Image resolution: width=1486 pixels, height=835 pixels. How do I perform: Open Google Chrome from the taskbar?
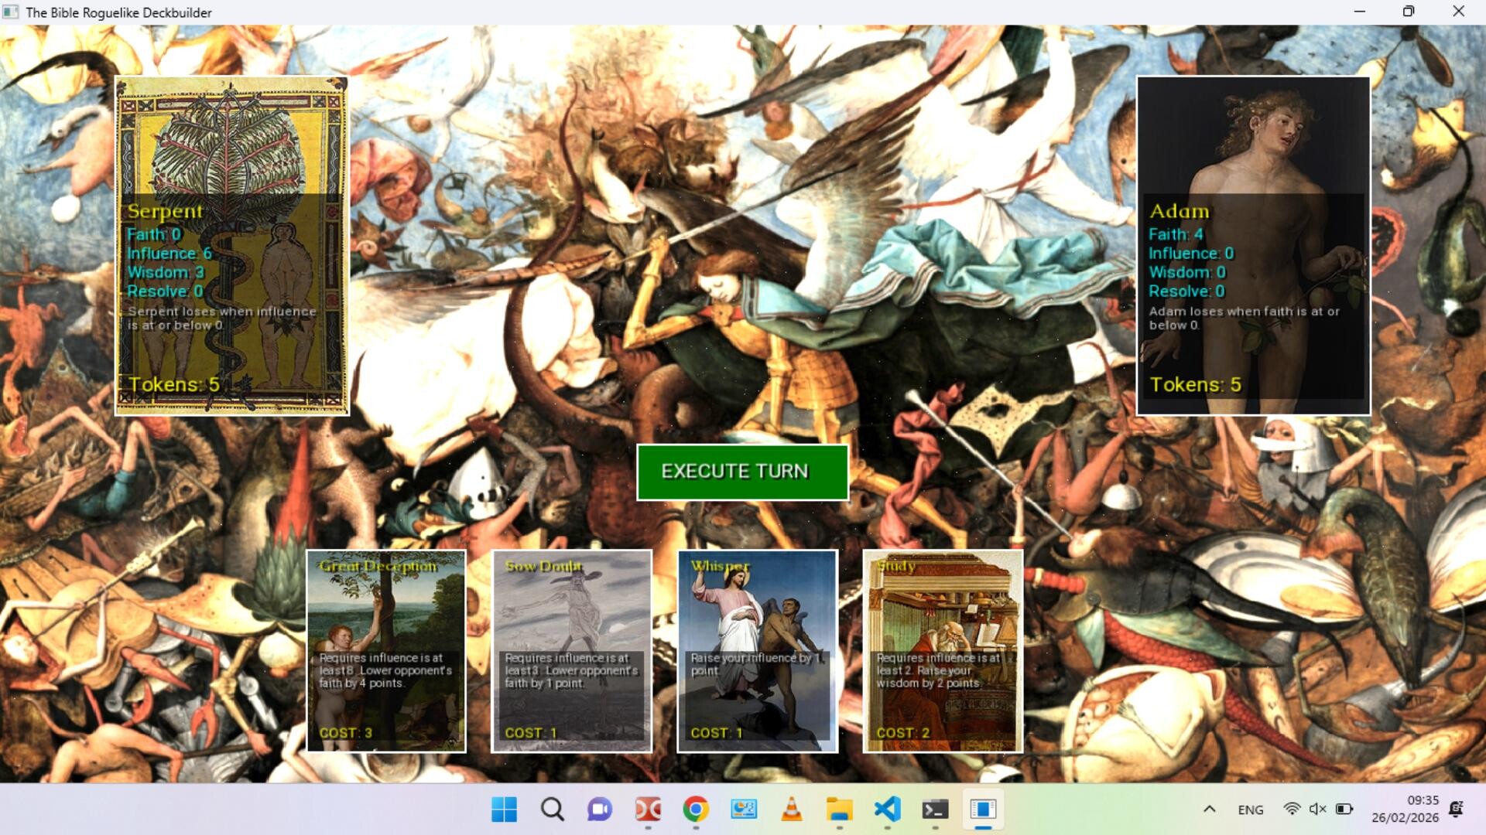(696, 810)
